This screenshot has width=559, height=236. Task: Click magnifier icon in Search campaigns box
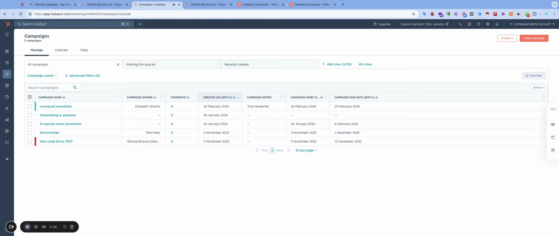[75, 88]
